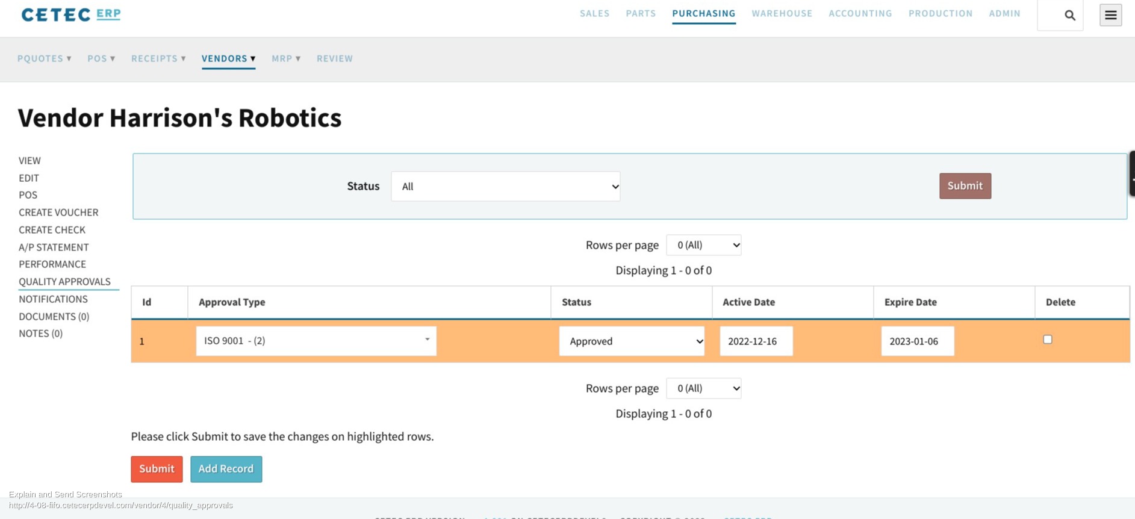Open the PERFORMANCE sidebar link
Viewport: 1135px width, 519px height.
pos(52,264)
